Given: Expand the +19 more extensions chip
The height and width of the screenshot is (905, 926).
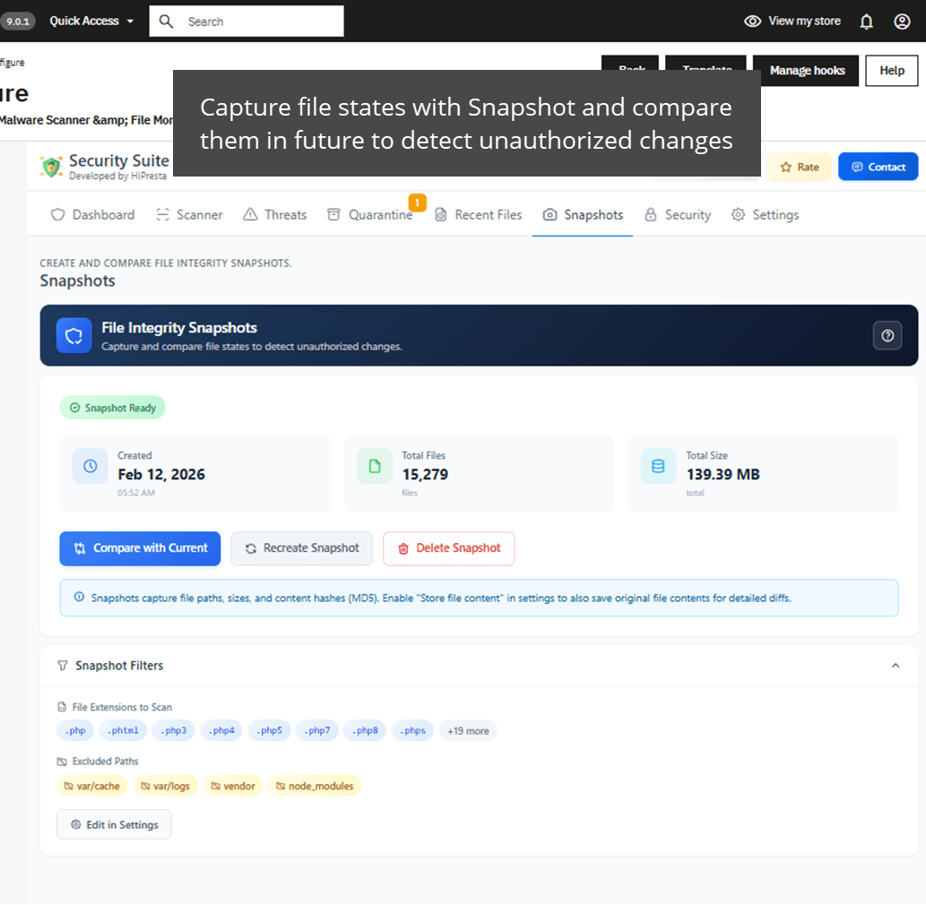Looking at the screenshot, I should [468, 731].
